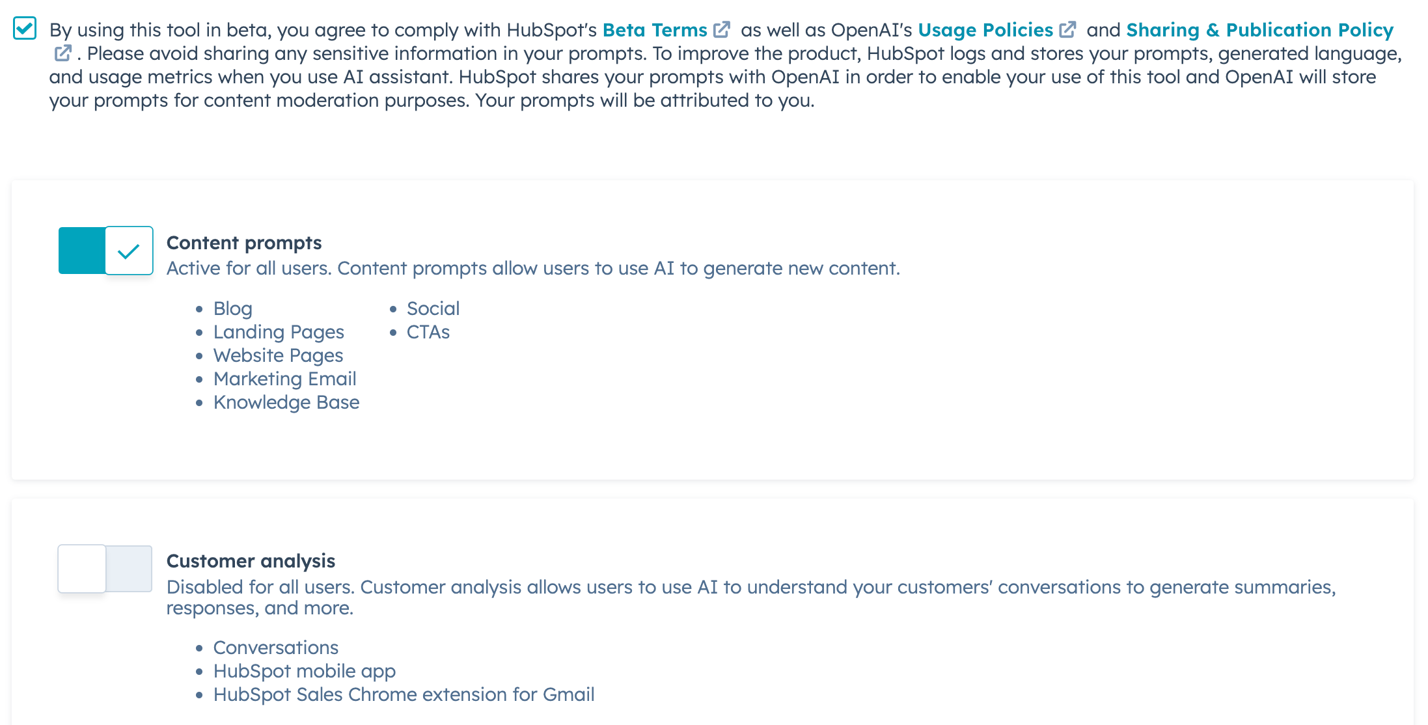Click the HubSpot Sales Chrome extension for Gmail entry
Viewport: 1428px width, 725px height.
404,694
